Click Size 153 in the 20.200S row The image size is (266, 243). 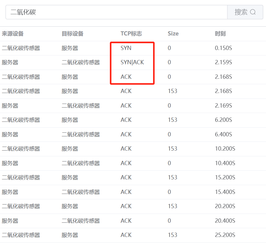(x=172, y=206)
